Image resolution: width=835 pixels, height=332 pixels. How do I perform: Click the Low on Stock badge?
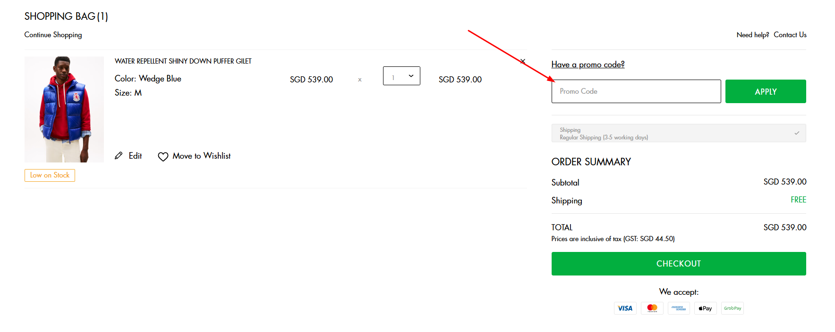(50, 175)
